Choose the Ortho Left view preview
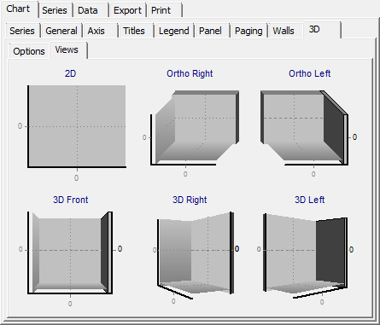 tap(308, 133)
